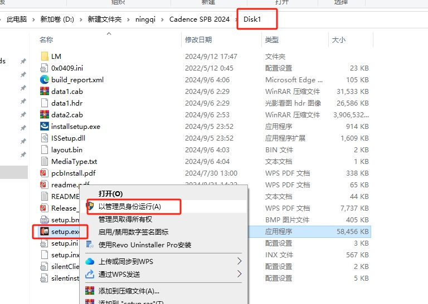428x304 pixels.
Task: Click the Microsoft Edge ... type cell
Action: pyautogui.click(x=294, y=80)
